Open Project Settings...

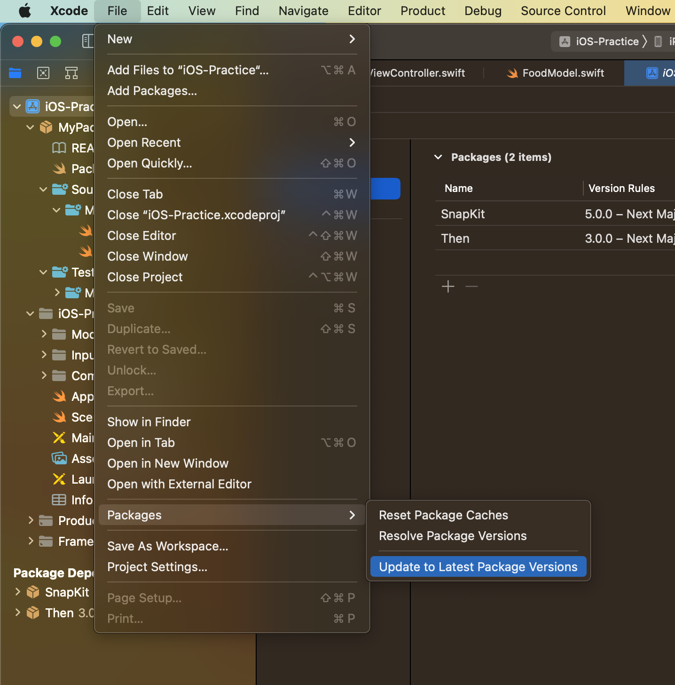(x=232, y=567)
